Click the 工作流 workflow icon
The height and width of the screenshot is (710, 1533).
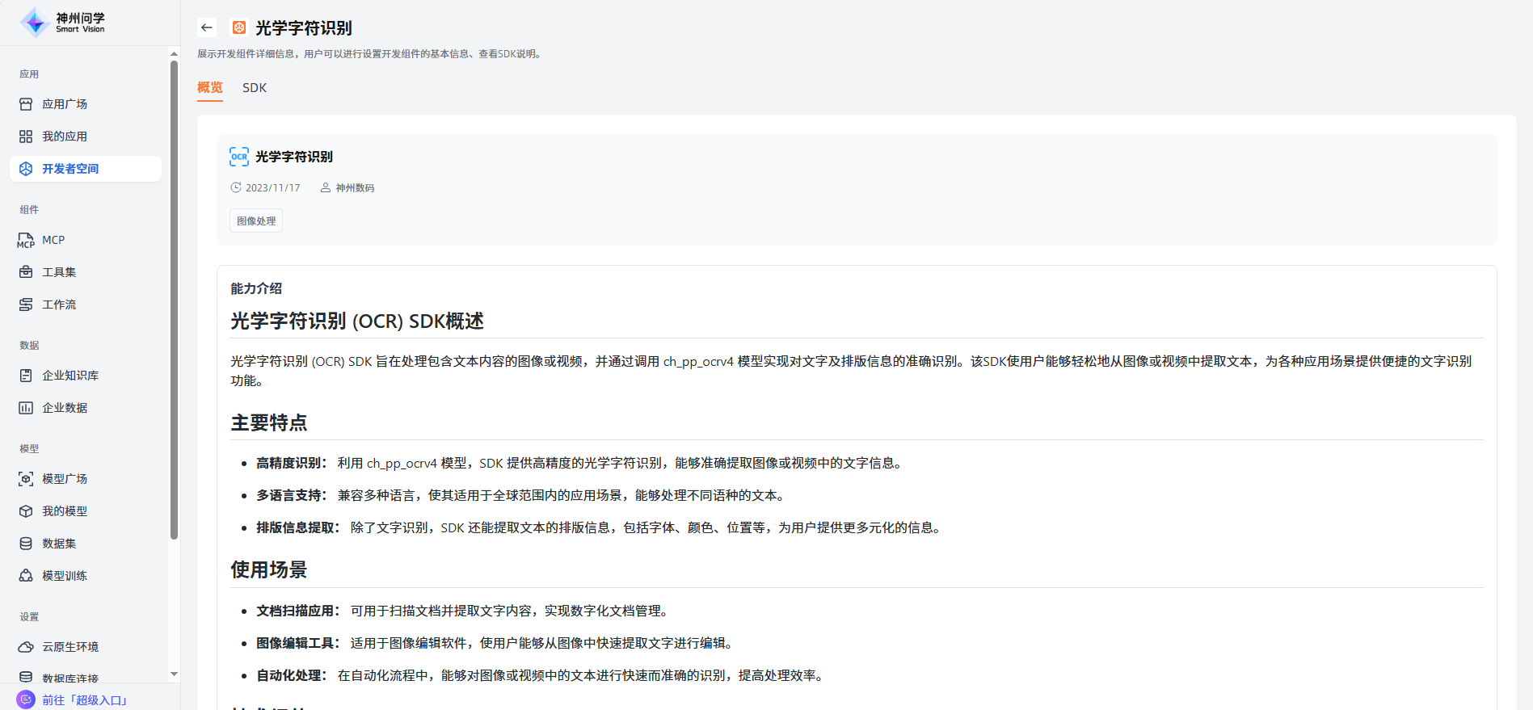[26, 305]
